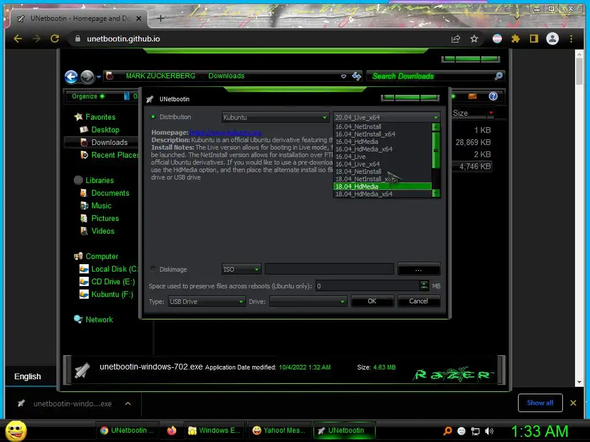Click the version list scrollbar thumb
This screenshot has width=590, height=442.
(x=436, y=150)
